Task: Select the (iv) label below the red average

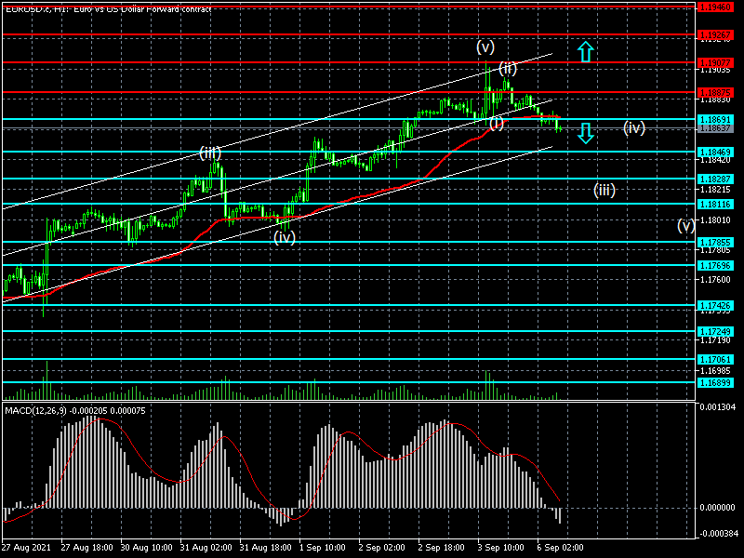Action: pos(285,237)
